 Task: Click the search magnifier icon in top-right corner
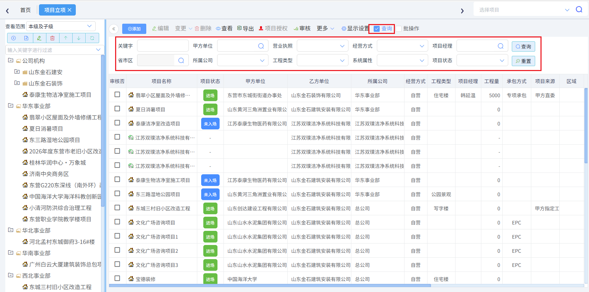click(579, 10)
